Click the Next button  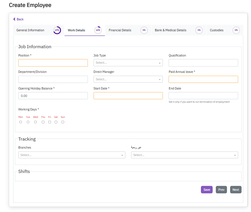pyautogui.click(x=236, y=190)
